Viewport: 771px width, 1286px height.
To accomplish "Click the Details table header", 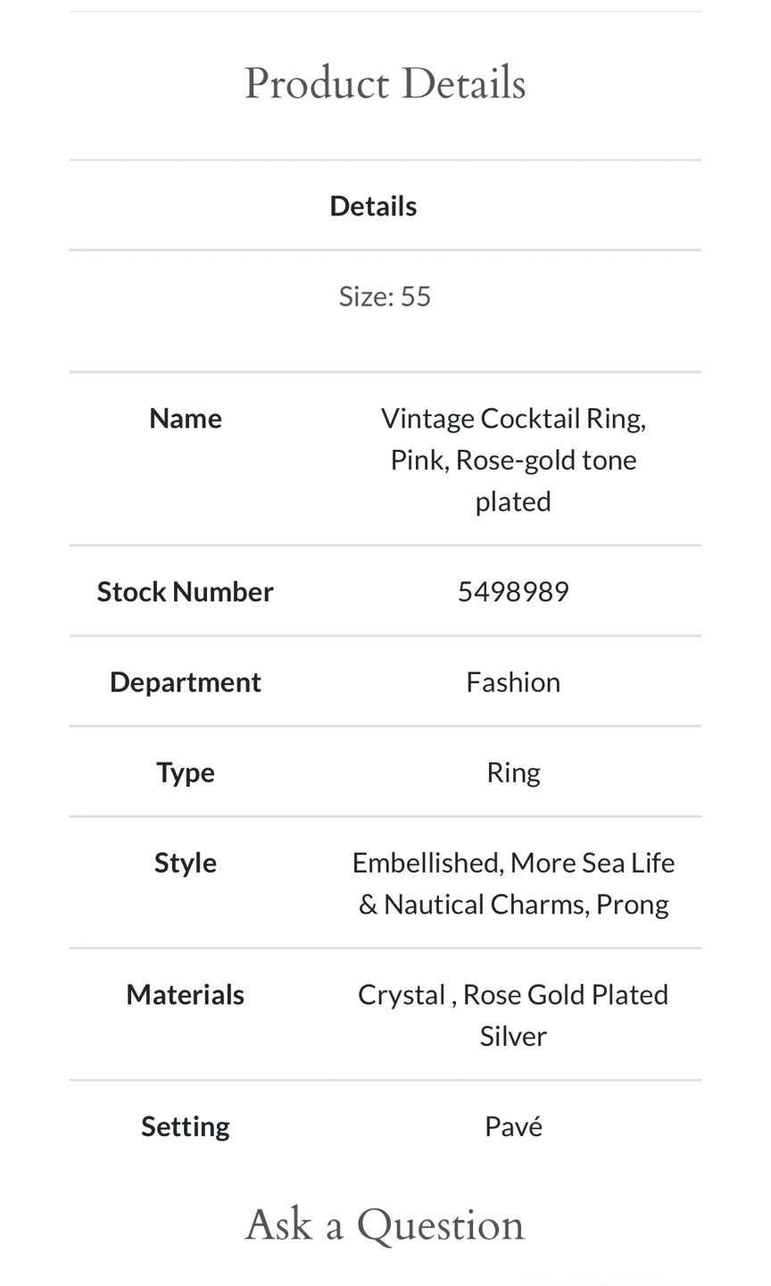I will [x=373, y=206].
